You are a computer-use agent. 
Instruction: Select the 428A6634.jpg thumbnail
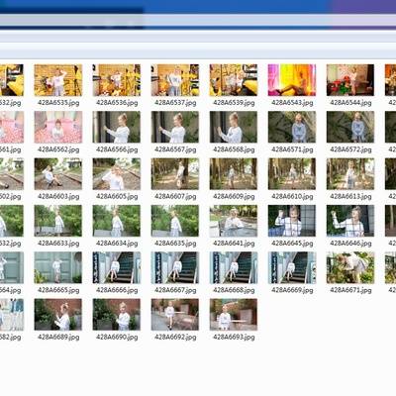117,221
